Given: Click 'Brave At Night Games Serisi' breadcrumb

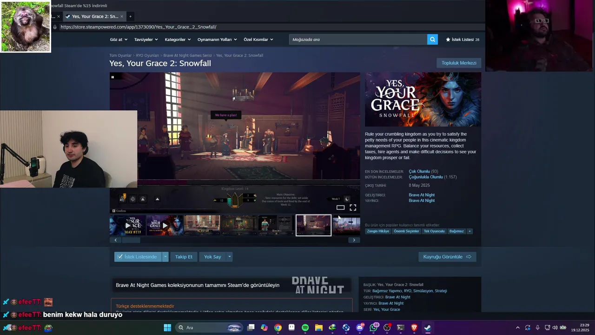Looking at the screenshot, I should (x=187, y=55).
